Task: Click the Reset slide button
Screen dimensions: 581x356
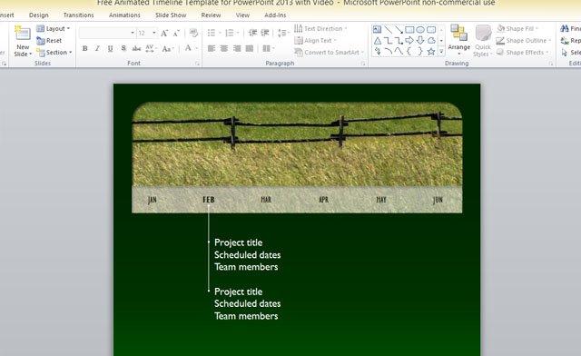Action: 49,41
